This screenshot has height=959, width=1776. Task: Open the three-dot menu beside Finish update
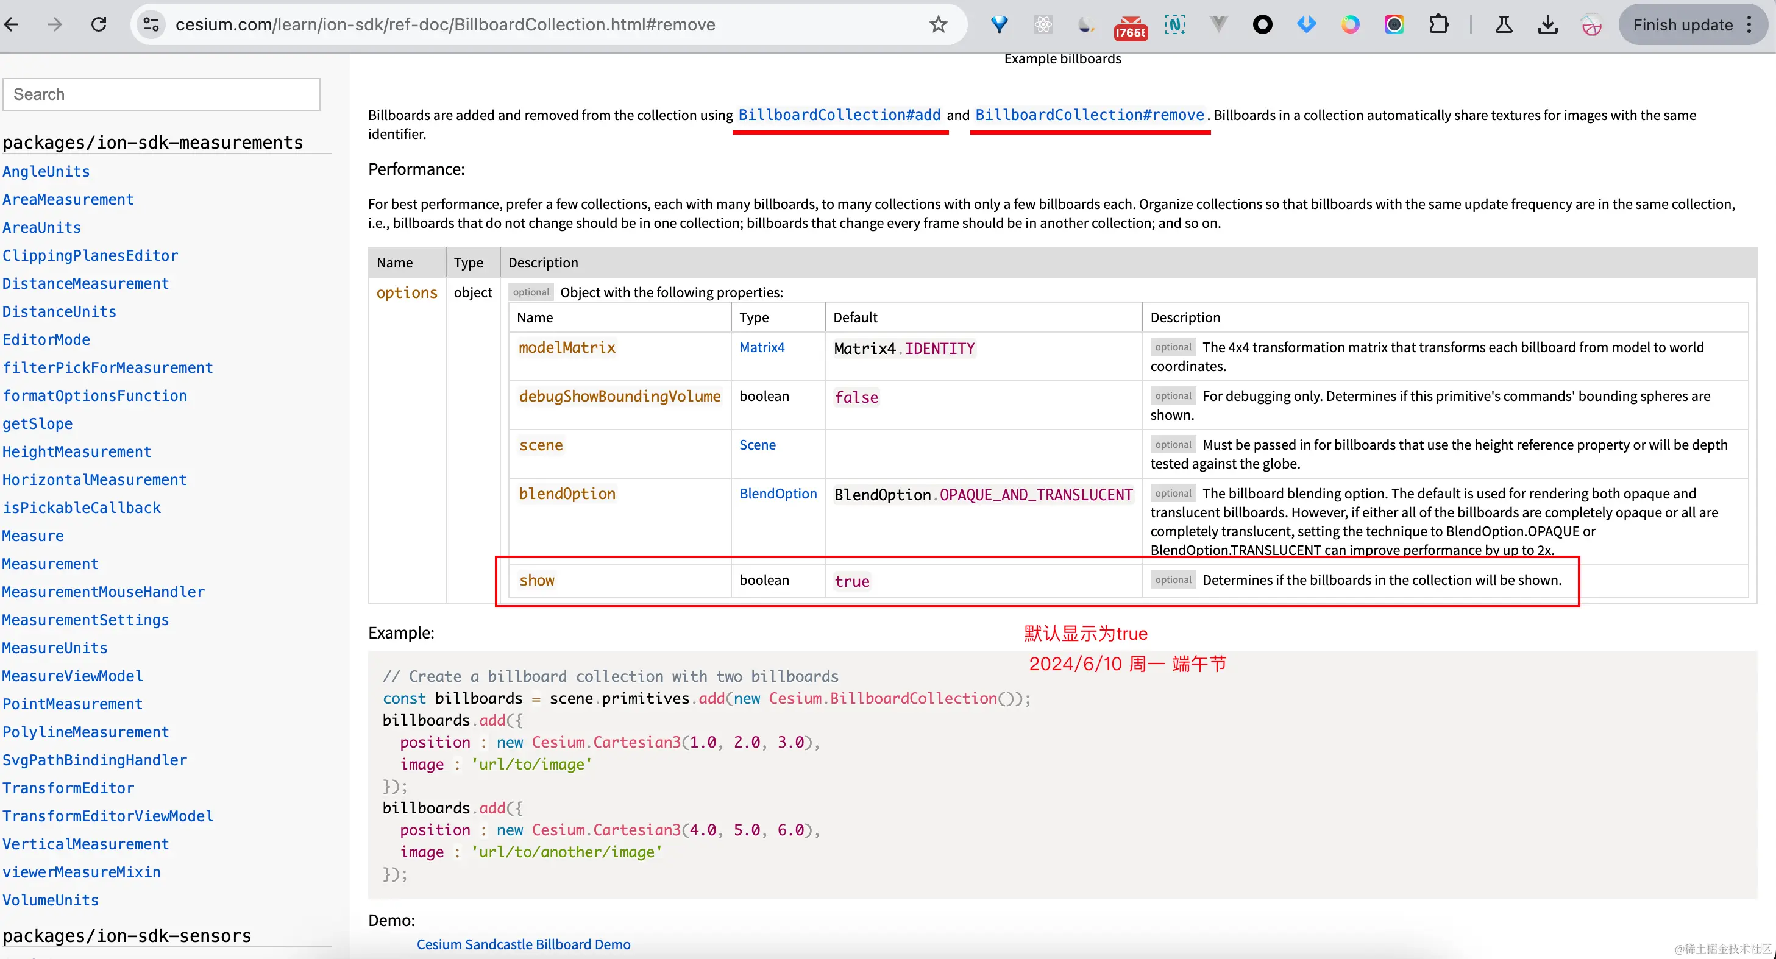[1750, 24]
